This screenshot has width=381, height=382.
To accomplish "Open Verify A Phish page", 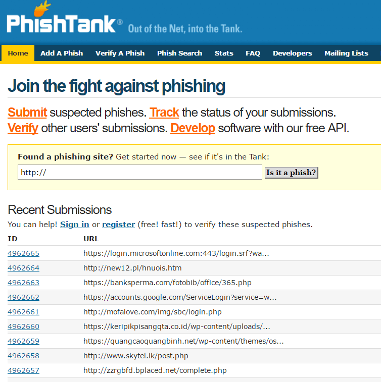I will [120, 53].
